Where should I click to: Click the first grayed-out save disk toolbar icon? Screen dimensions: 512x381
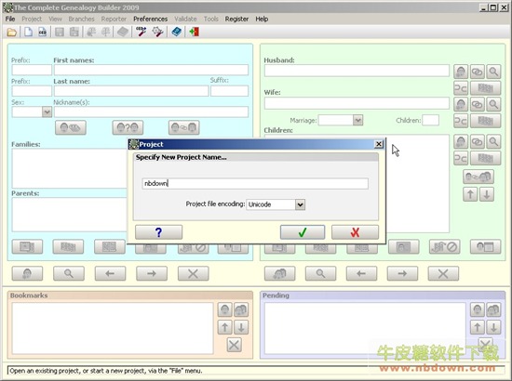60,32
